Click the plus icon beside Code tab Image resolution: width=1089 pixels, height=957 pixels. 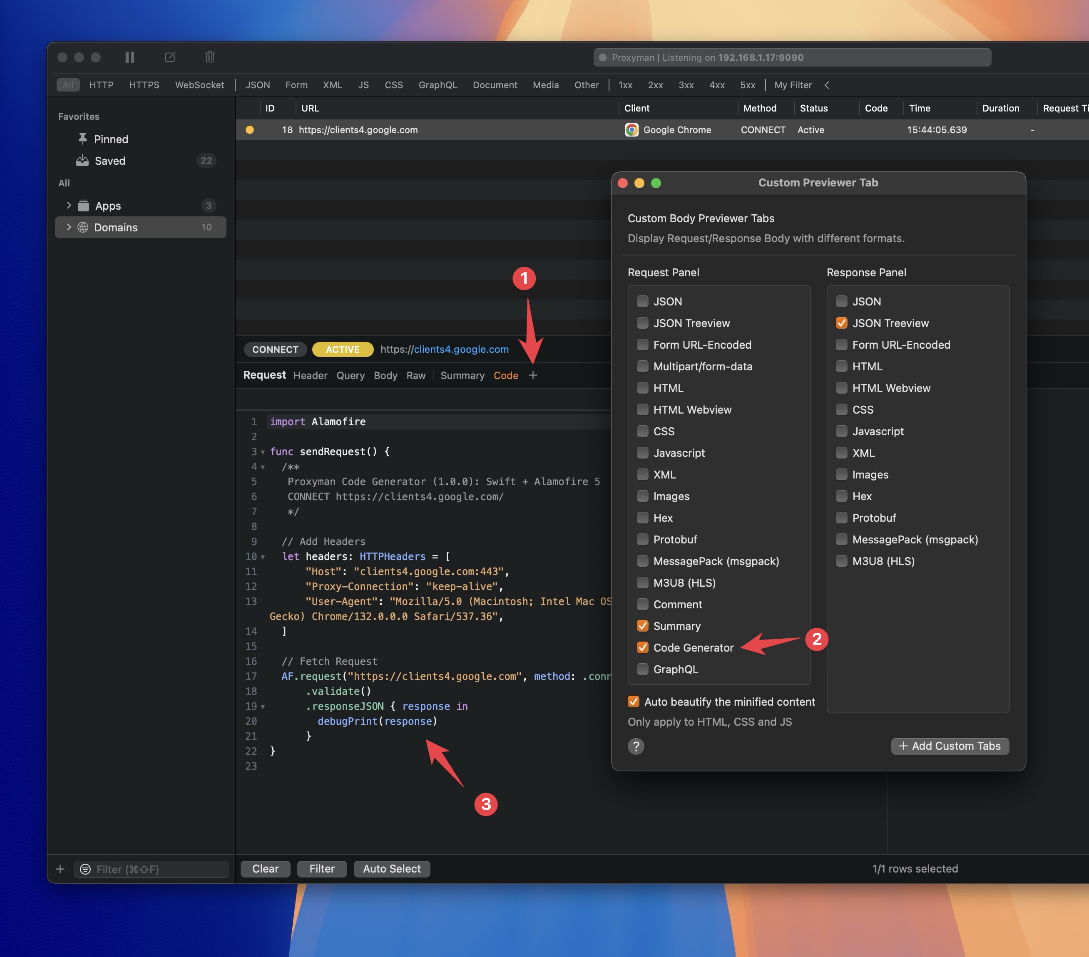[x=533, y=375]
